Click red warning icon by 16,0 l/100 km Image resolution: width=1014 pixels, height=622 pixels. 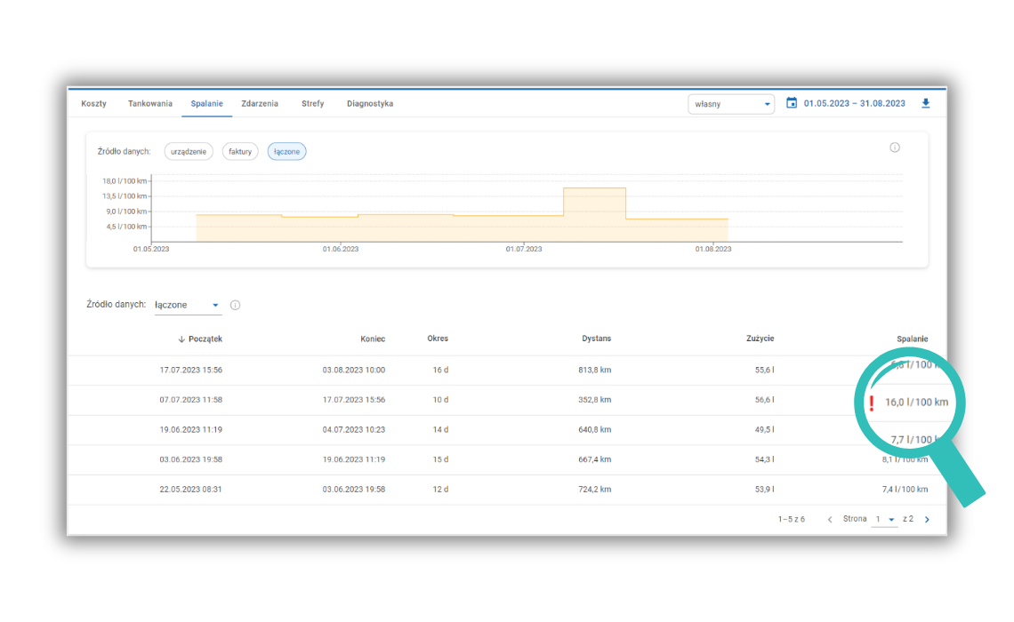872,403
